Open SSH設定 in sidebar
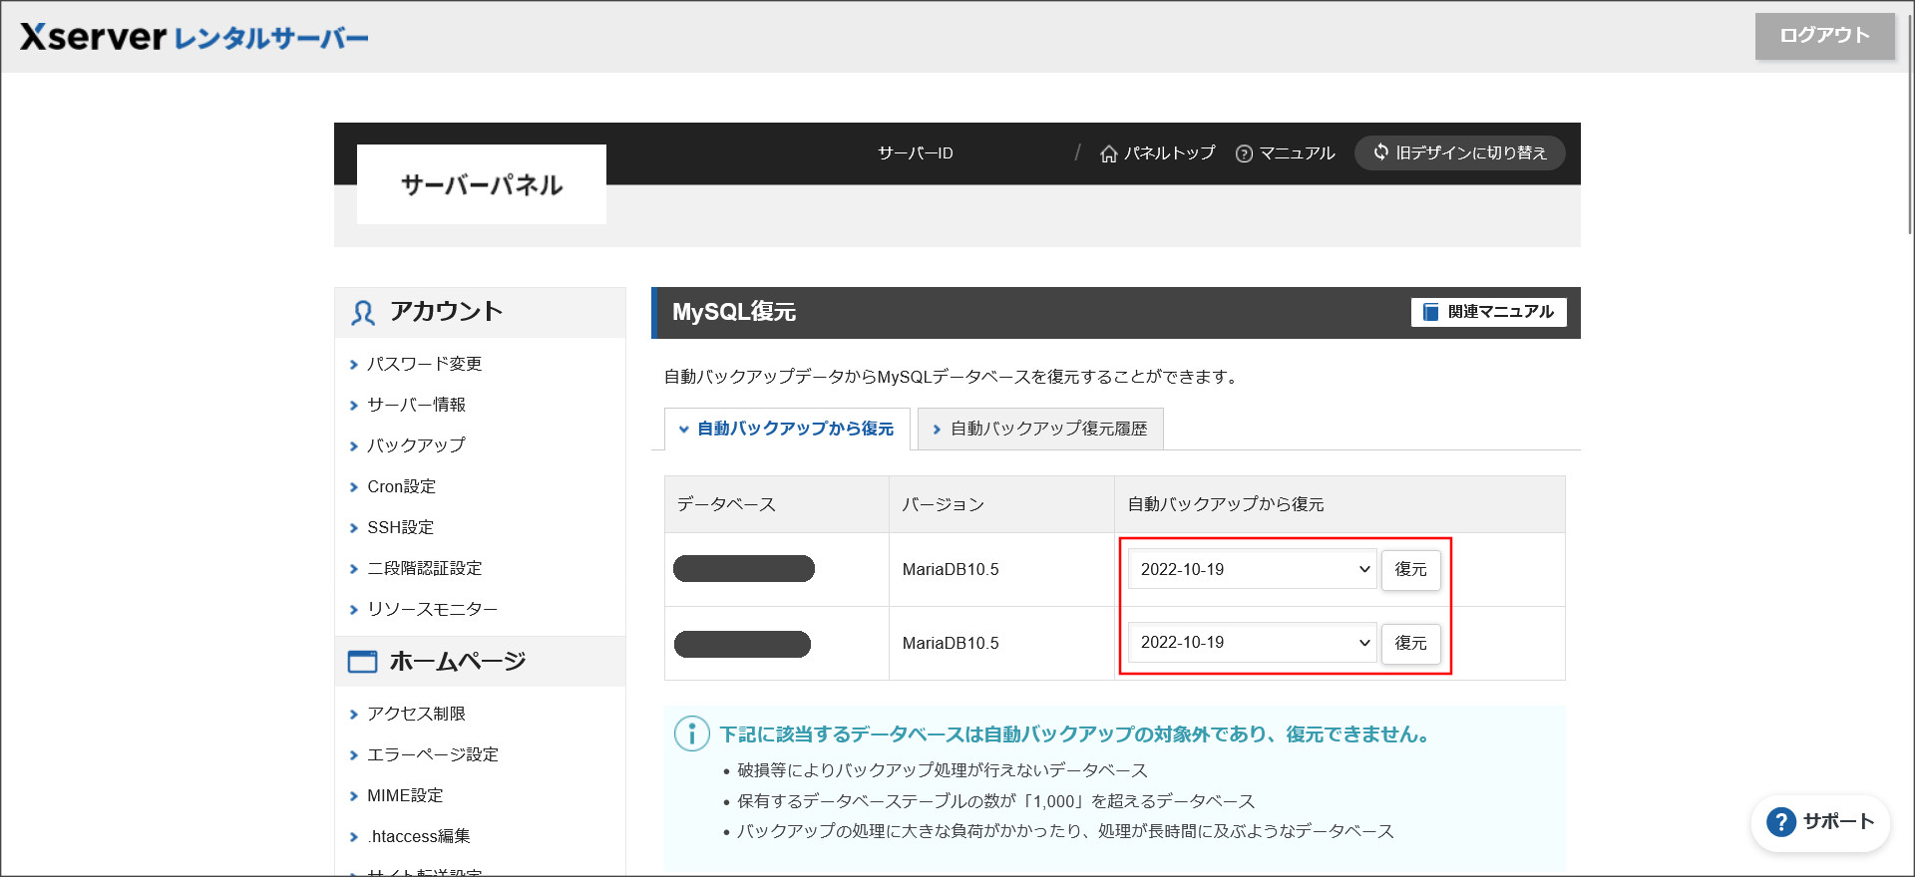 400,528
